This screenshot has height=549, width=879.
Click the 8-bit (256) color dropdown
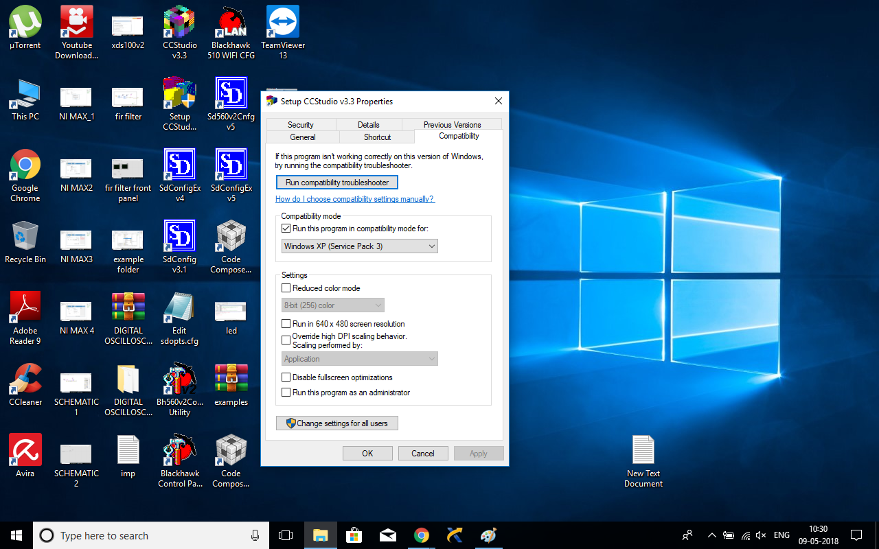[x=333, y=305]
